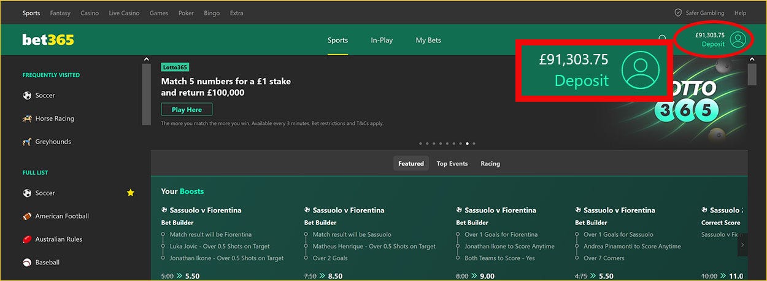Click the Greyhounds icon in sidebar

(x=27, y=142)
